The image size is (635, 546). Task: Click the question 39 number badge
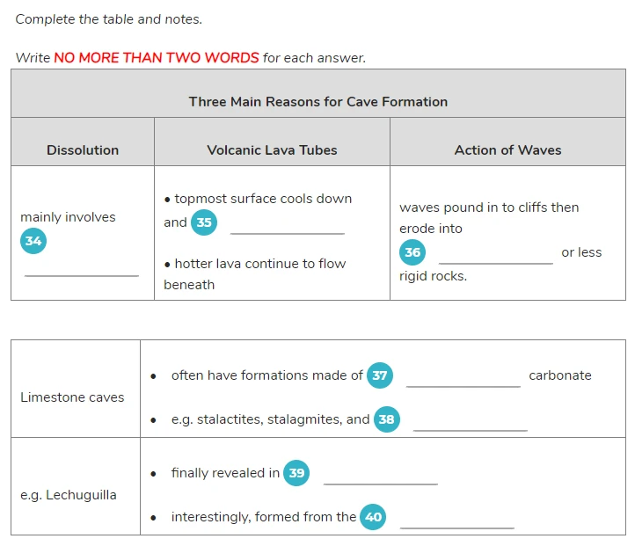click(x=296, y=473)
